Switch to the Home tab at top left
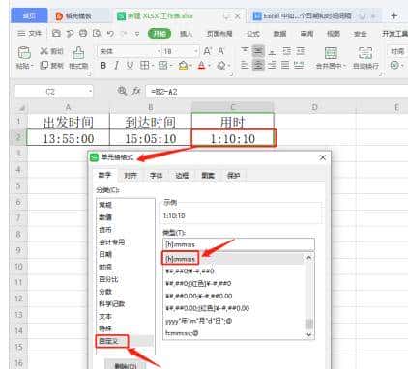Image resolution: width=408 pixels, height=369 pixels. pyautogui.click(x=29, y=15)
